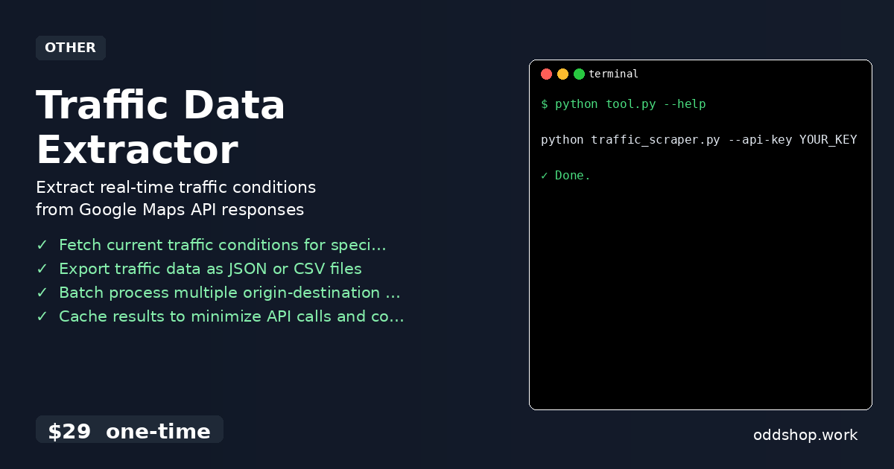Click the checkmark beside 'Cache results to minimize API calls'
The height and width of the screenshot is (469, 894).
point(42,316)
